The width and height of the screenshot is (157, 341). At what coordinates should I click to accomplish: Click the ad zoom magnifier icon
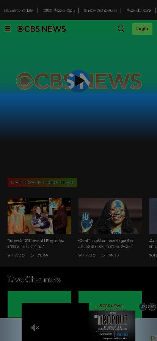click(x=143, y=307)
